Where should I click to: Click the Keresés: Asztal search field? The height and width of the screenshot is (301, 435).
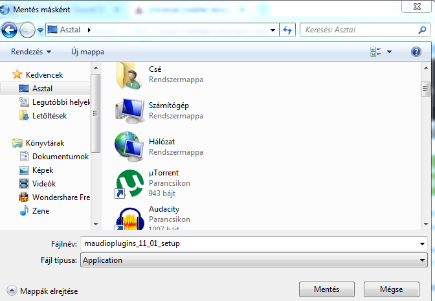coord(359,30)
